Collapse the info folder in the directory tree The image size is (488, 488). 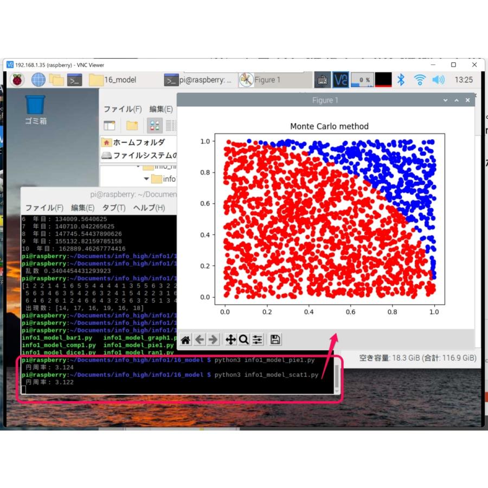(x=145, y=179)
